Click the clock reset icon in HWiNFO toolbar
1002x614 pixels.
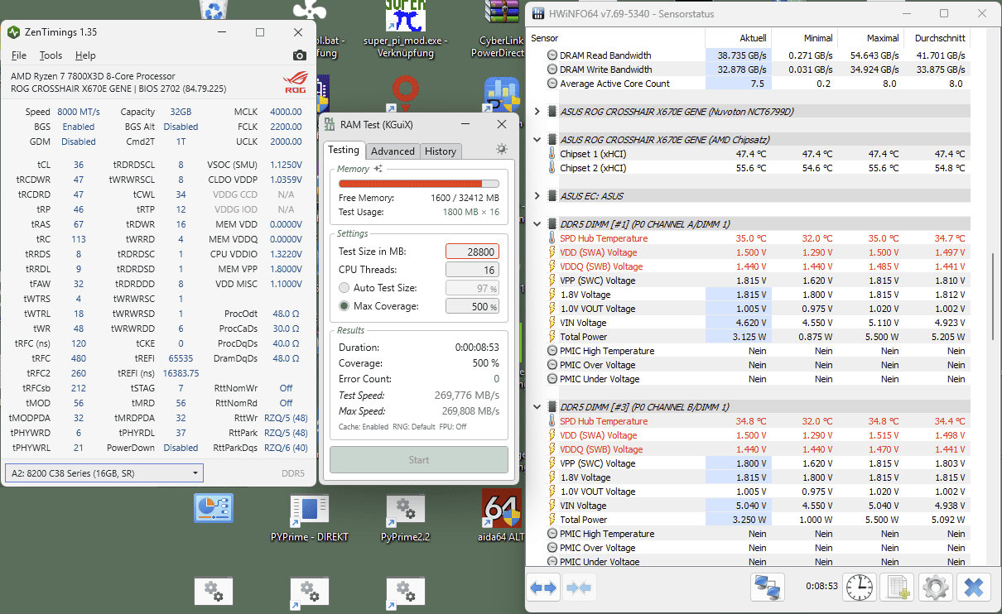(860, 588)
